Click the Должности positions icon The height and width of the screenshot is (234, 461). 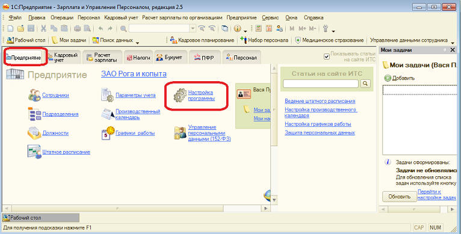coord(34,133)
